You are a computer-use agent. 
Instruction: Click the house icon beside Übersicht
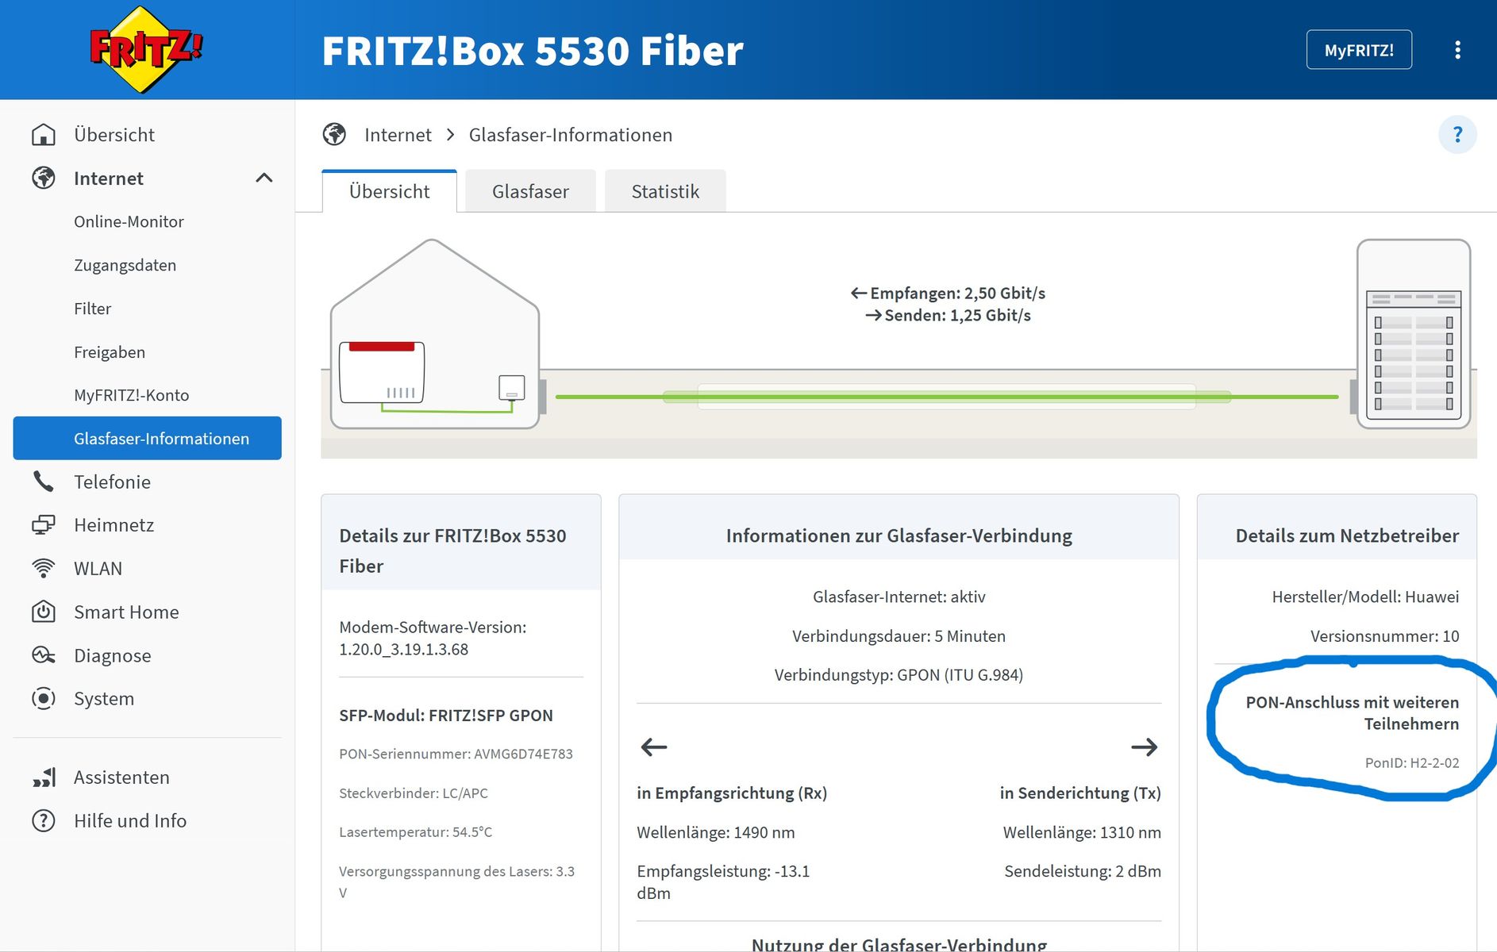tap(44, 135)
